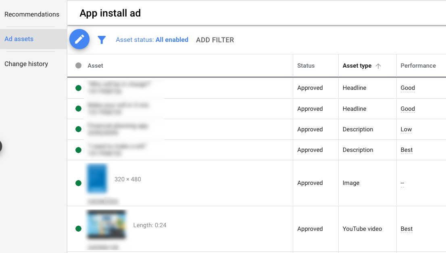Click the blue pencil edit icon
Screen dimensions: 446x253
[79, 39]
